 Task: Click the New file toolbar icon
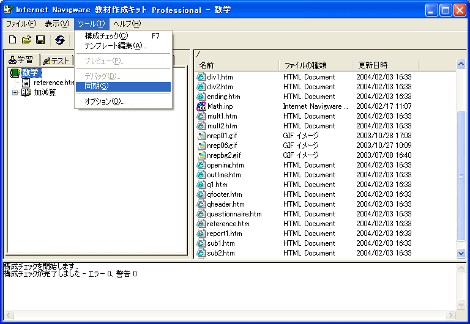pyautogui.click(x=12, y=40)
